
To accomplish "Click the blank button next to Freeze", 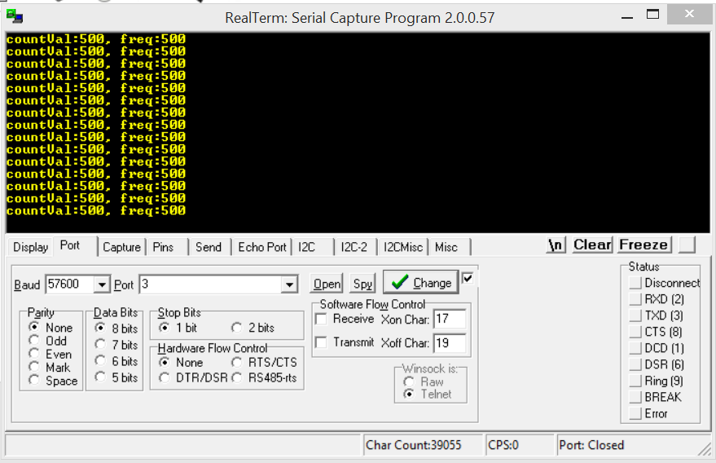I will pyautogui.click(x=687, y=245).
